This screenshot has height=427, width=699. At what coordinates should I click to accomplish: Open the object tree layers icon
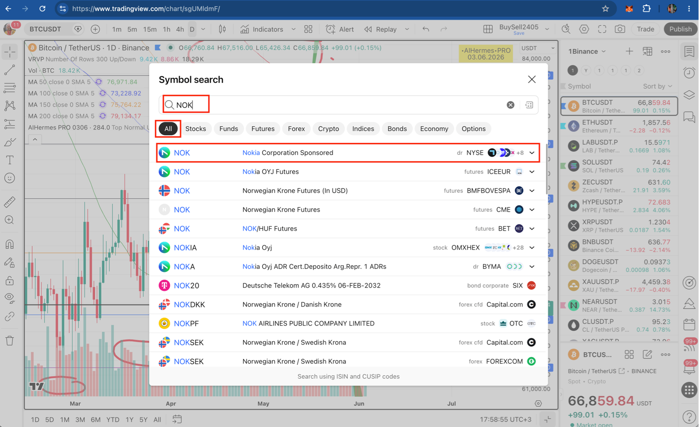[689, 94]
